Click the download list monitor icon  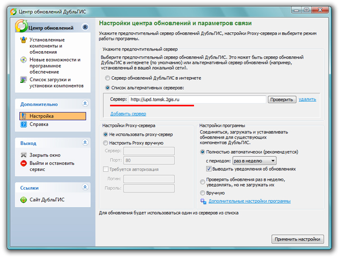point(23,80)
